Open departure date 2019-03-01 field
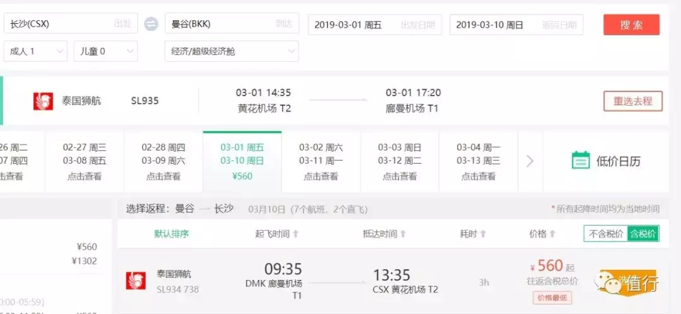This screenshot has width=681, height=314. [375, 25]
